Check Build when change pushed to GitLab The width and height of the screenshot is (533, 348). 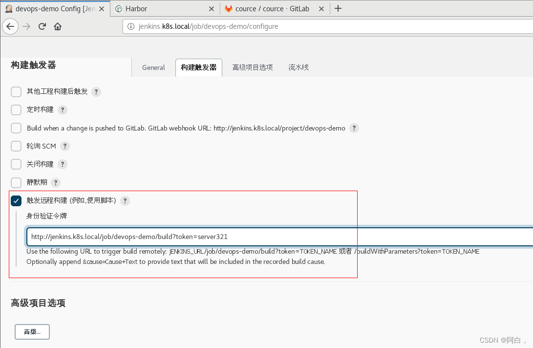[x=16, y=128]
